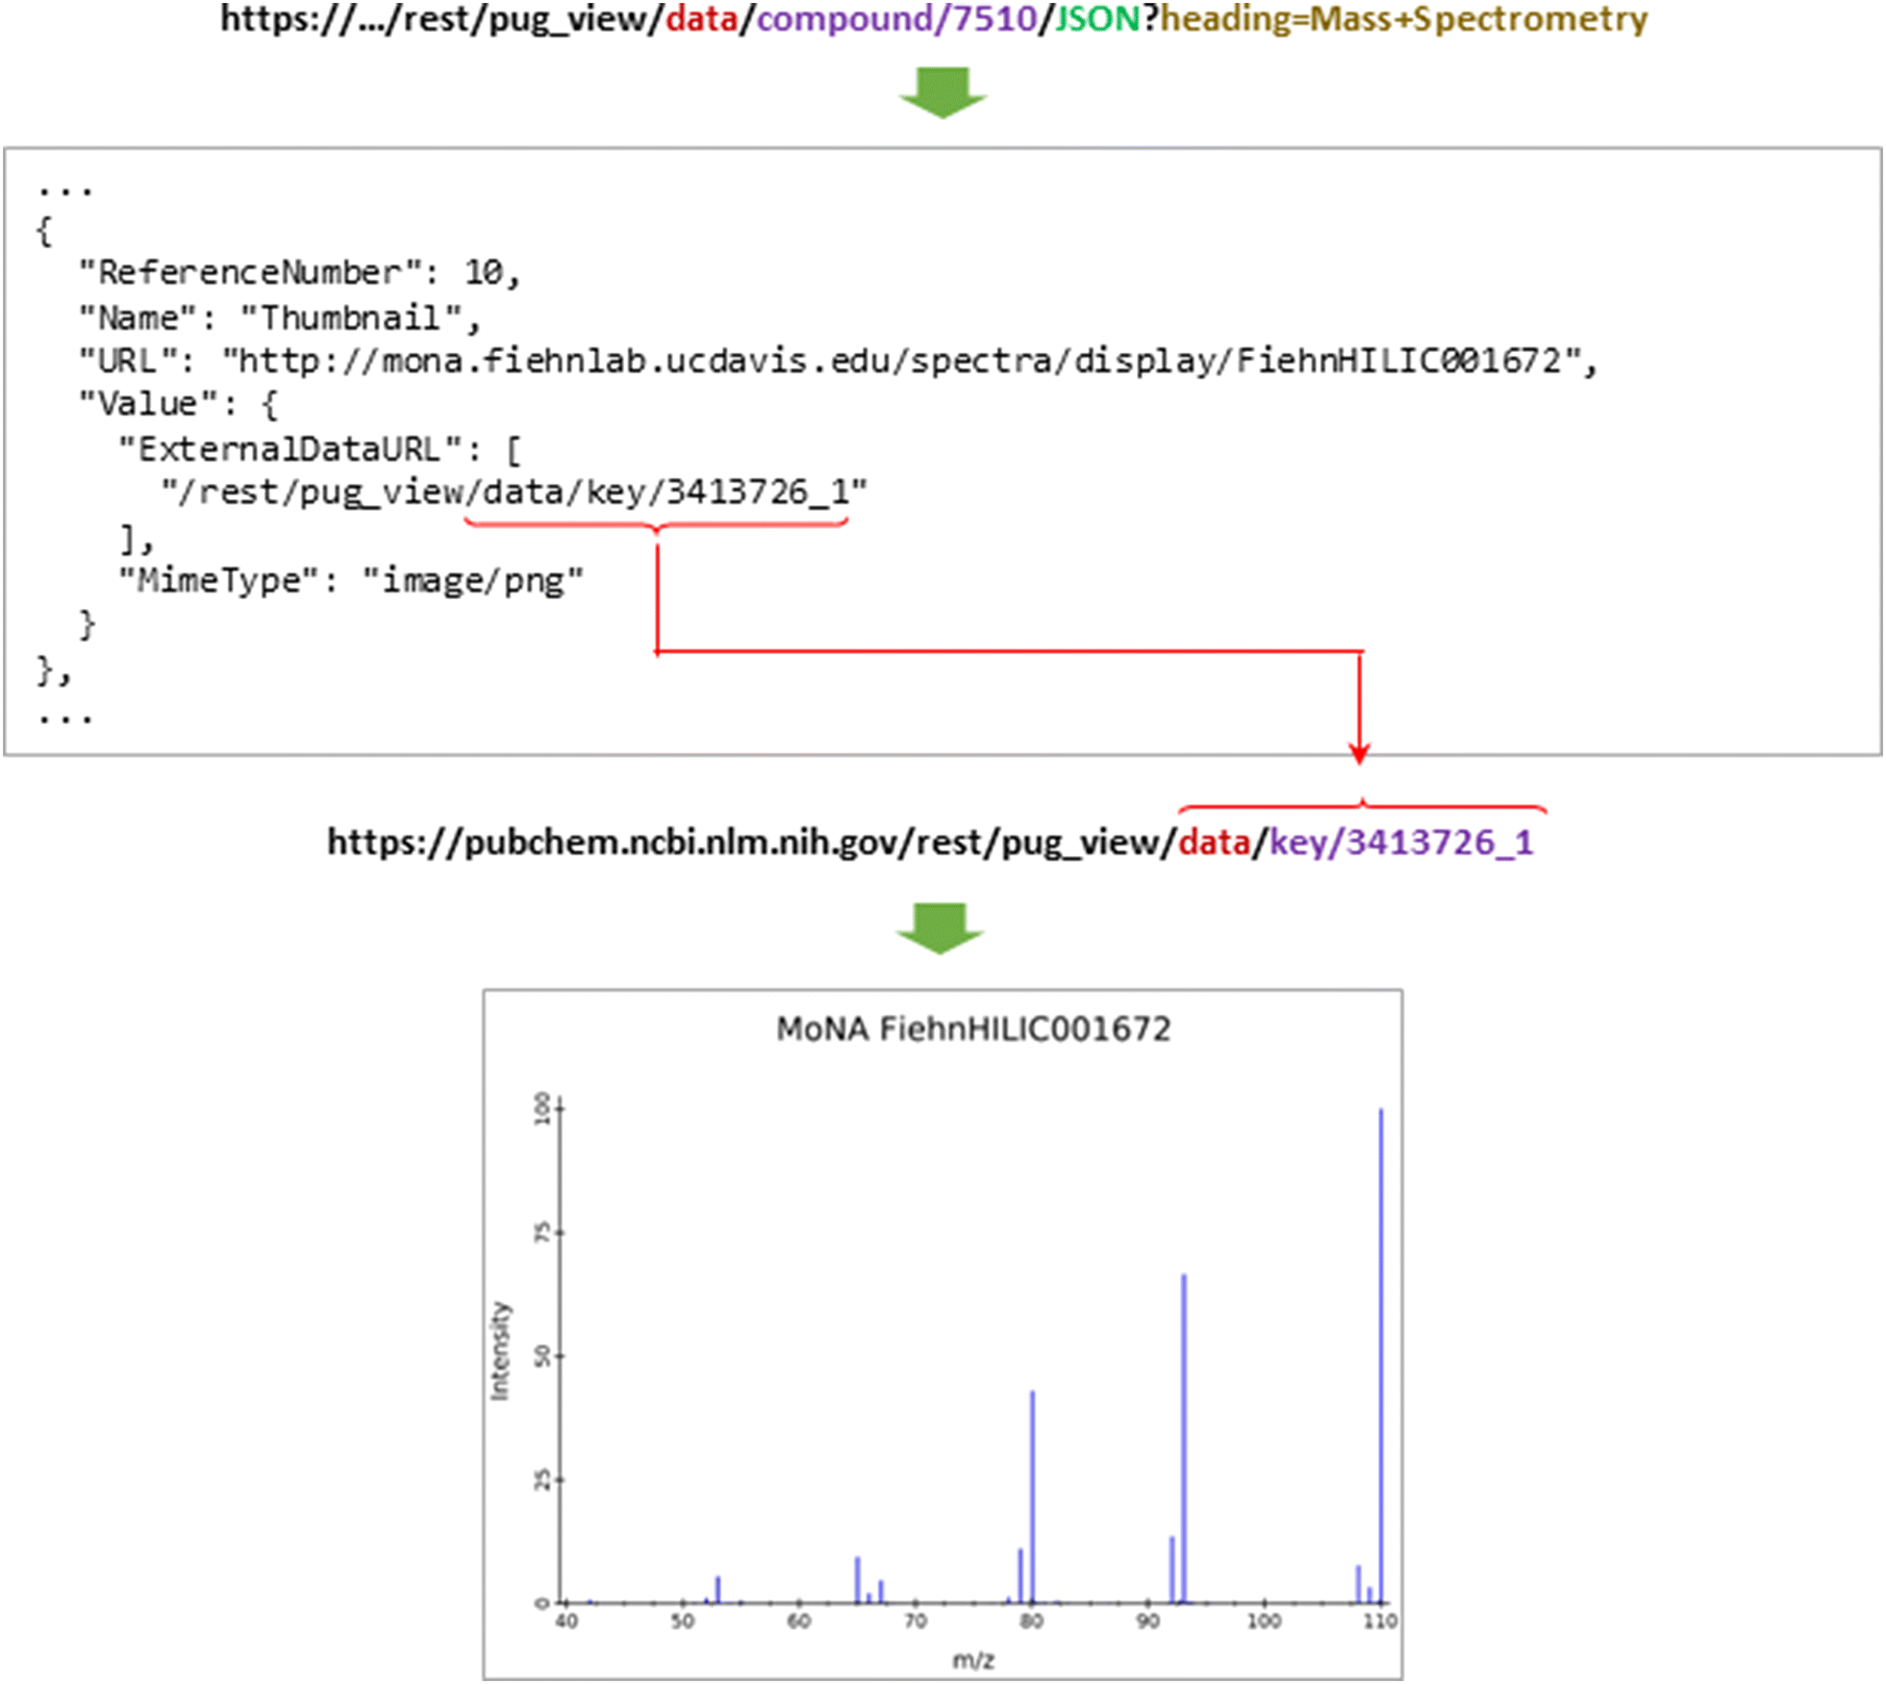This screenshot has width=1886, height=1684.
Task: Click the peak near m/z 80
Action: click(1033, 1497)
